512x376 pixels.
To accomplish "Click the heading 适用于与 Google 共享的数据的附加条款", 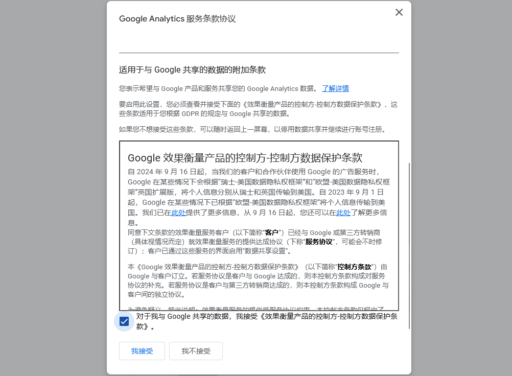I will point(192,70).
